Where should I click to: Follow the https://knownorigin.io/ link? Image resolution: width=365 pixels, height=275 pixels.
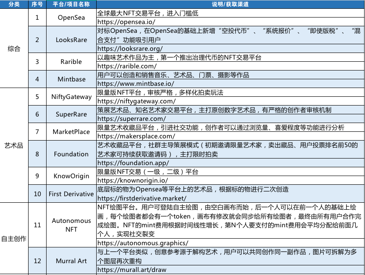point(133,180)
